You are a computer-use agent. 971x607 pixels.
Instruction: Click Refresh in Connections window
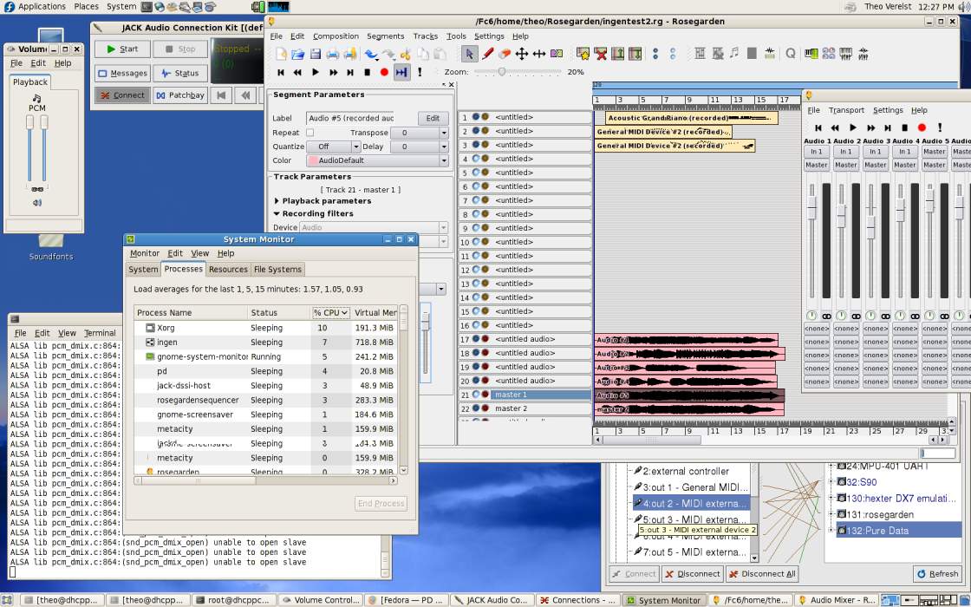pyautogui.click(x=937, y=574)
